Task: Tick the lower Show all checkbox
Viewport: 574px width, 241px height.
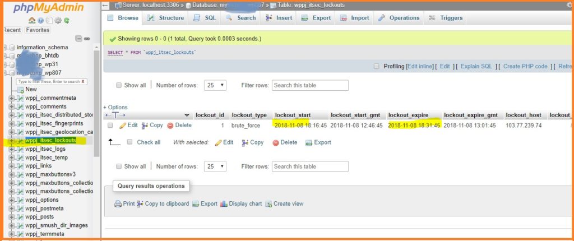Action: pyautogui.click(x=119, y=166)
